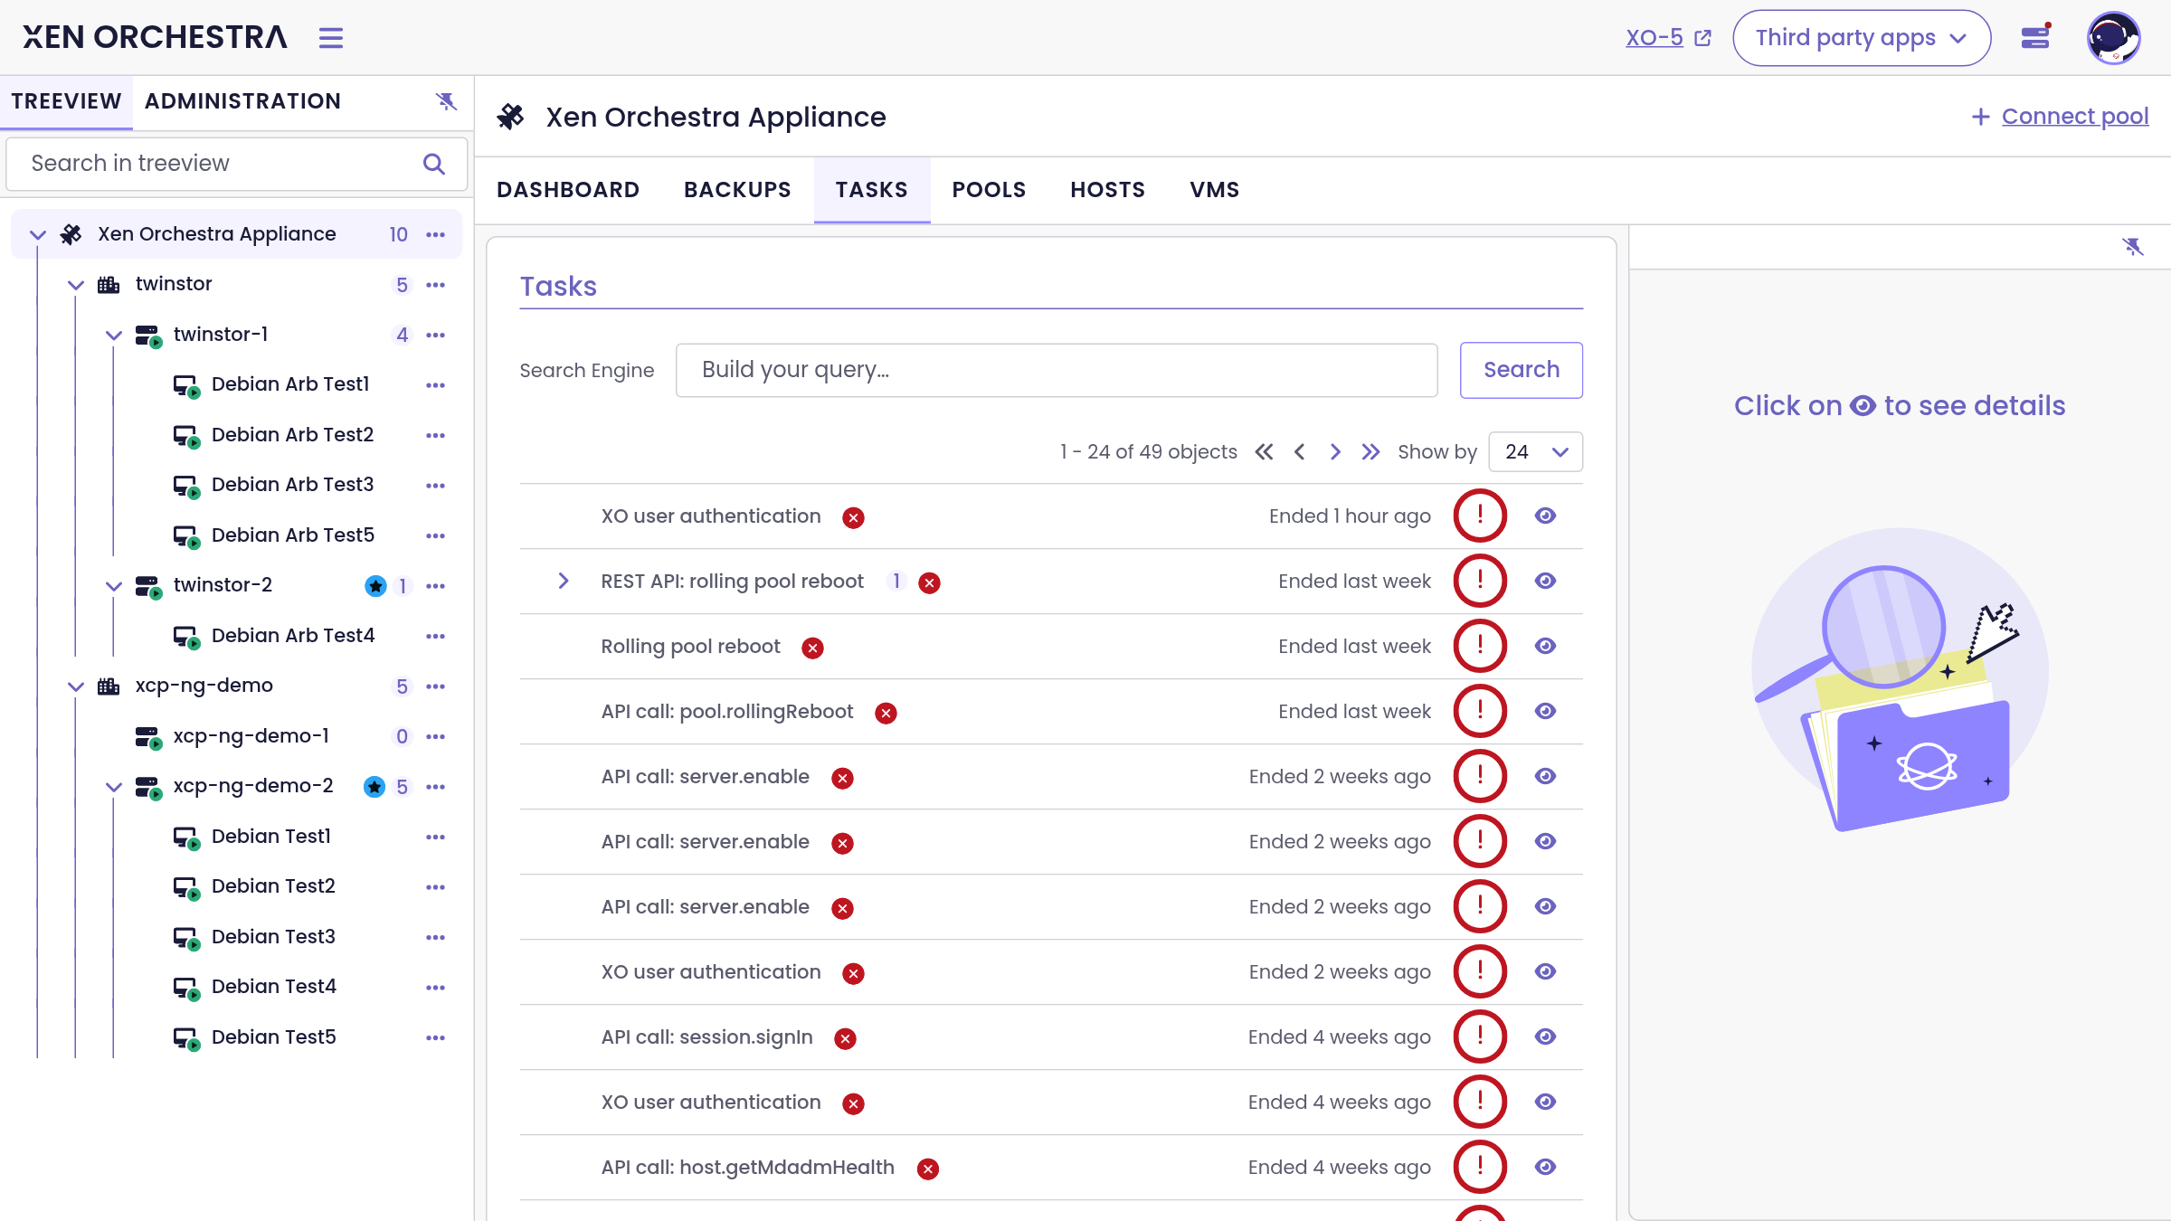
Task: Go to the last page of tasks
Action: pos(1371,452)
